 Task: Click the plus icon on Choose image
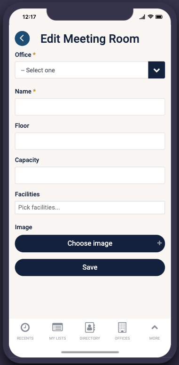click(159, 243)
